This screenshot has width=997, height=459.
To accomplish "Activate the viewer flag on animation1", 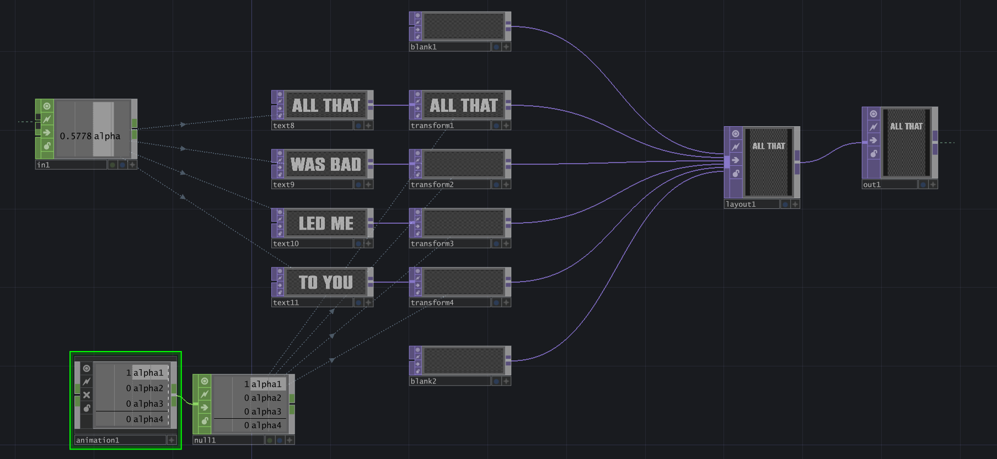I will point(87,369).
